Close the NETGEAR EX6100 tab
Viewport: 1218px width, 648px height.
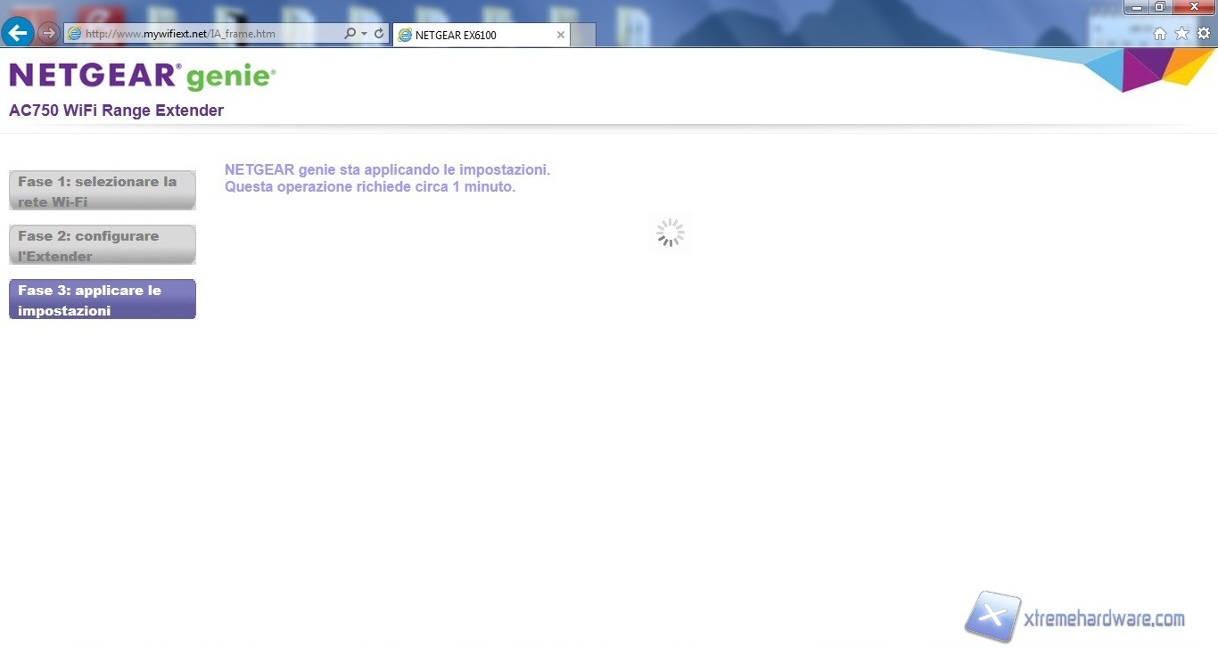(x=561, y=35)
